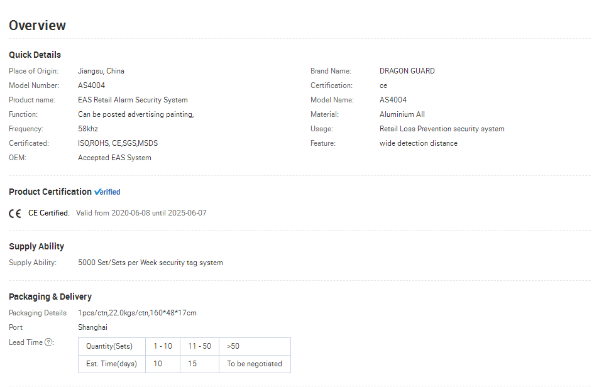Click the Shanghai port value
This screenshot has height=387, width=599.
93,327
